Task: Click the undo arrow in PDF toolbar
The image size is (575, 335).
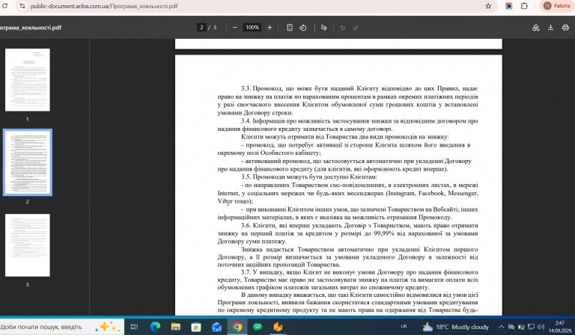Action: 342,28
